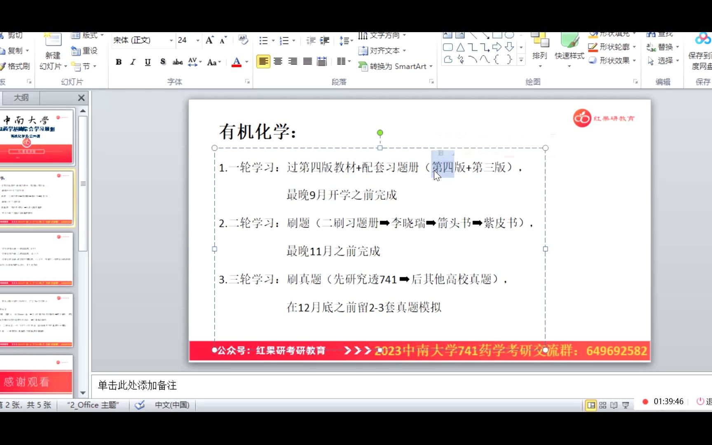Screen dimensions: 712x445
Task: Click the Decrease Font Size icon
Action: pyautogui.click(x=223, y=40)
